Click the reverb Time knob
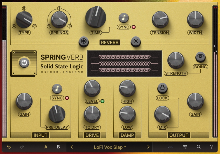 (96, 17)
